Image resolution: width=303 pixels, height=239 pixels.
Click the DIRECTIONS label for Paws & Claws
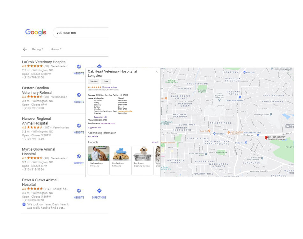pyautogui.click(x=99, y=198)
